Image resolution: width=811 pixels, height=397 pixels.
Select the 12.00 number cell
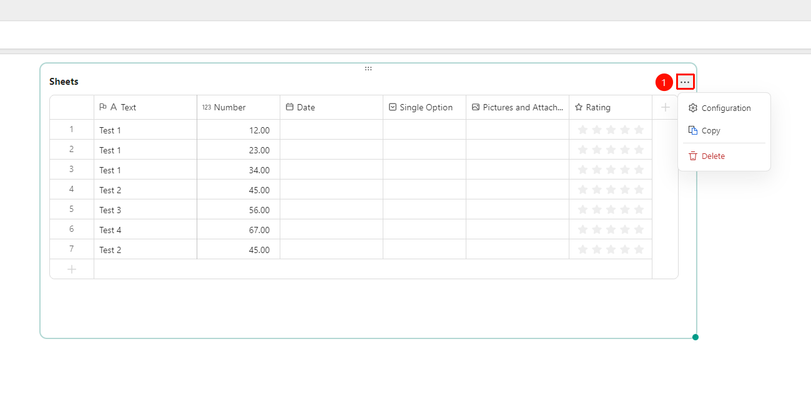point(238,130)
